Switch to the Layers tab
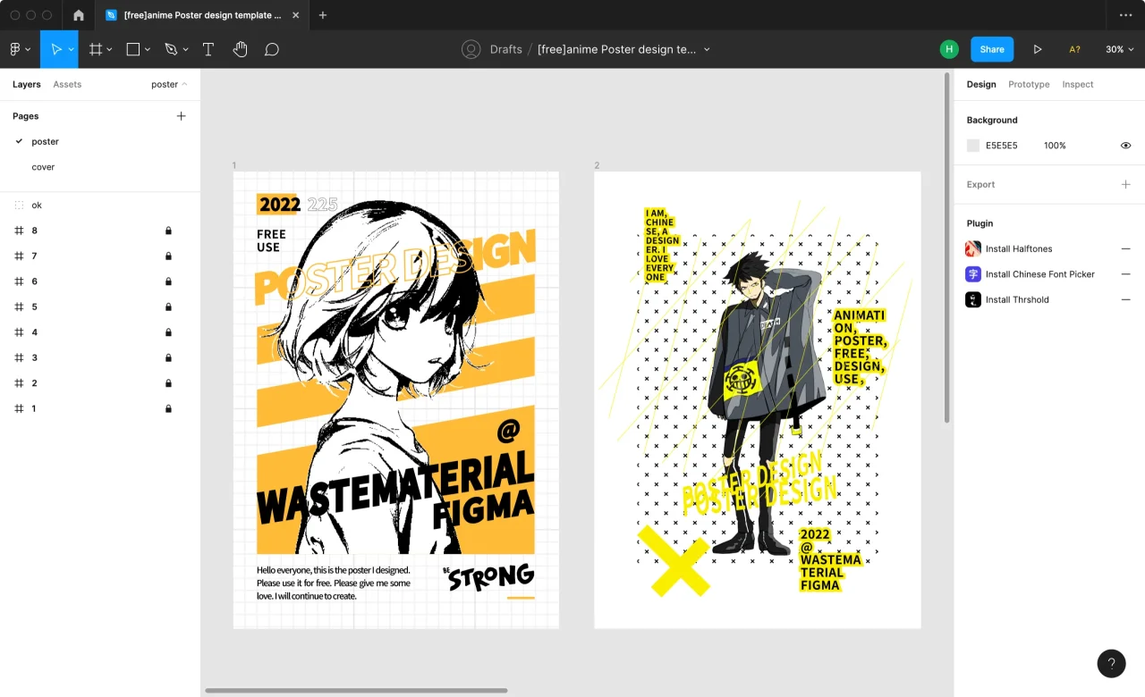Screen dimensions: 1145x697 [x=27, y=84]
